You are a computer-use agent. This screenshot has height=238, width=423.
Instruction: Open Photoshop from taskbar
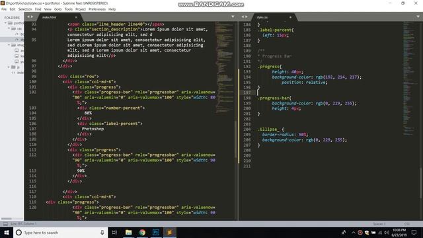[x=156, y=232]
